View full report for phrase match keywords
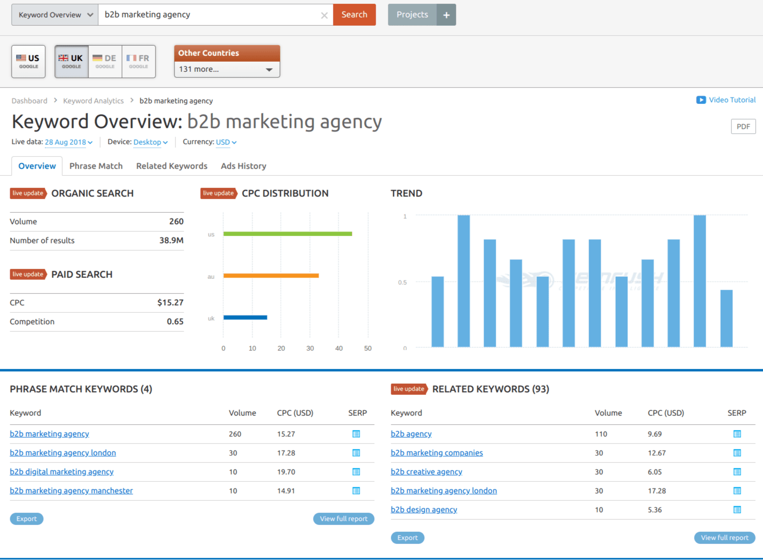The height and width of the screenshot is (560, 763). tap(344, 519)
